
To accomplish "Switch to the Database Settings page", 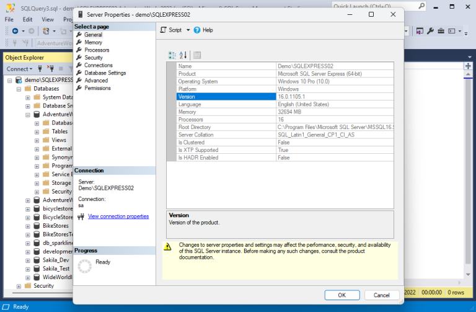I will click(x=105, y=73).
